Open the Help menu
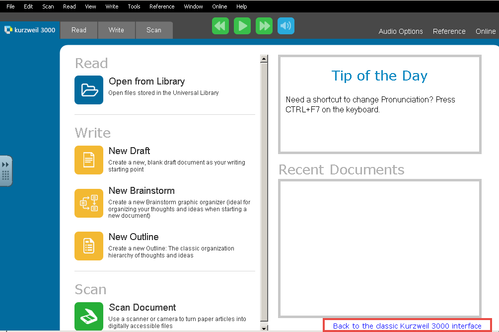The width and height of the screenshot is (499, 332). 241,6
